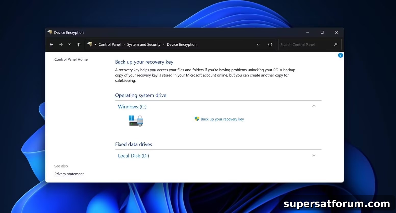Open Control Panel Home link
Viewport: 396px width, 213px height.
[71, 59]
